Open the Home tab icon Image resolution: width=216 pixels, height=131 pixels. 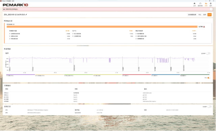(194, 4)
